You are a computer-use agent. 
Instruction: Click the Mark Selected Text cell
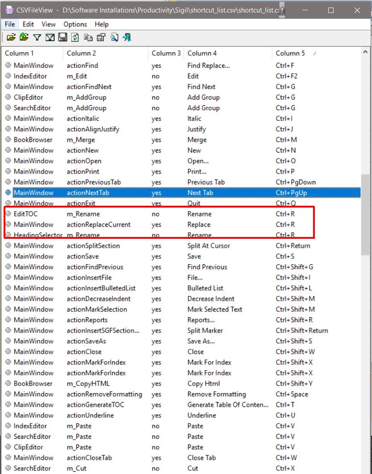tap(215, 309)
